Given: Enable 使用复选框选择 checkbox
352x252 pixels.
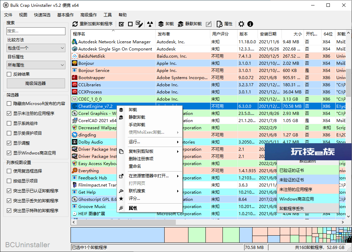Looking at the screenshot, I should 9,171.
